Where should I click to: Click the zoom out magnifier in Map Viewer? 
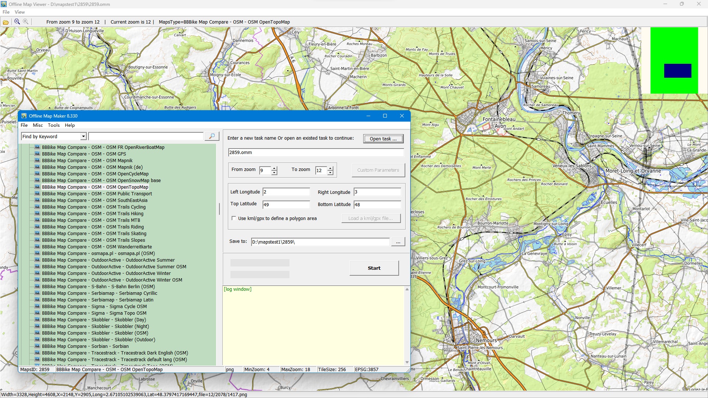17,22
